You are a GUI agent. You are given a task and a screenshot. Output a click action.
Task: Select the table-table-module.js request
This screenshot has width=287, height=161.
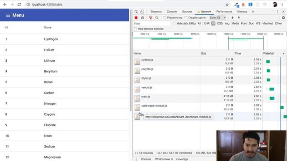(154, 106)
